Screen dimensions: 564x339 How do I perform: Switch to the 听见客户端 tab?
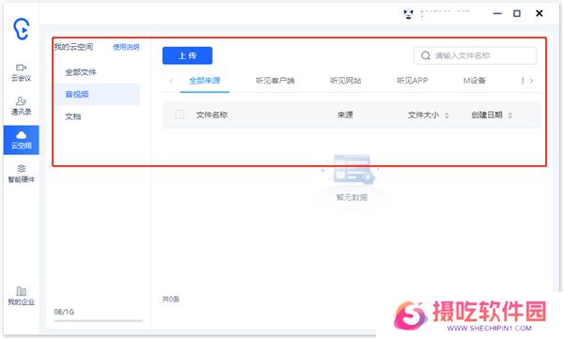tap(274, 81)
